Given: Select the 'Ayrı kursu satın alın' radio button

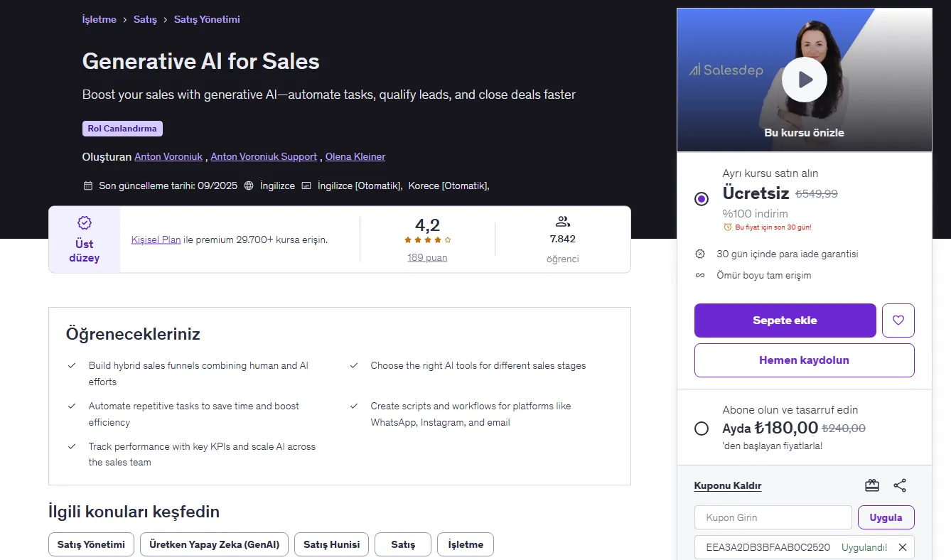Looking at the screenshot, I should click(x=702, y=199).
